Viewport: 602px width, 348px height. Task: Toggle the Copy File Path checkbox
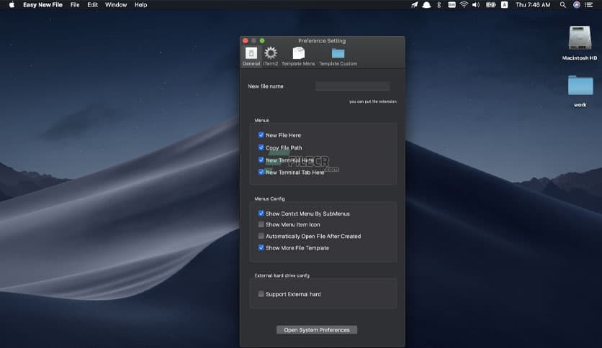261,147
